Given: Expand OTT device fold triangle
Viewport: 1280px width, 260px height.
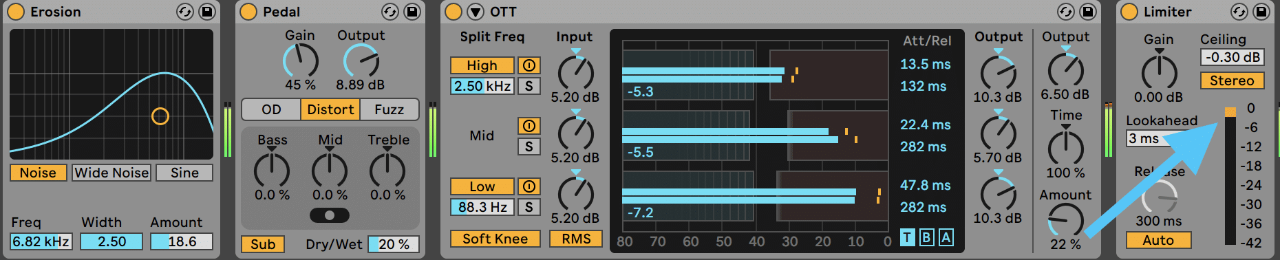Looking at the screenshot, I should point(476,12).
